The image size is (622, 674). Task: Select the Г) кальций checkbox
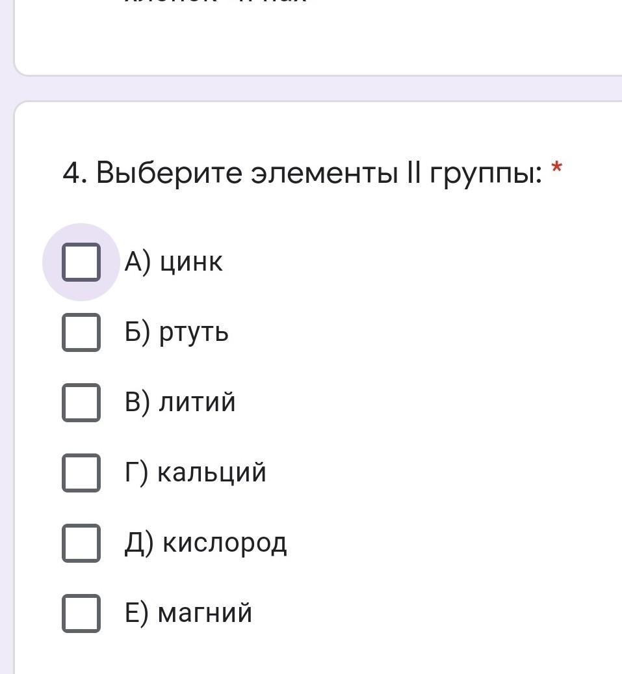pyautogui.click(x=81, y=472)
